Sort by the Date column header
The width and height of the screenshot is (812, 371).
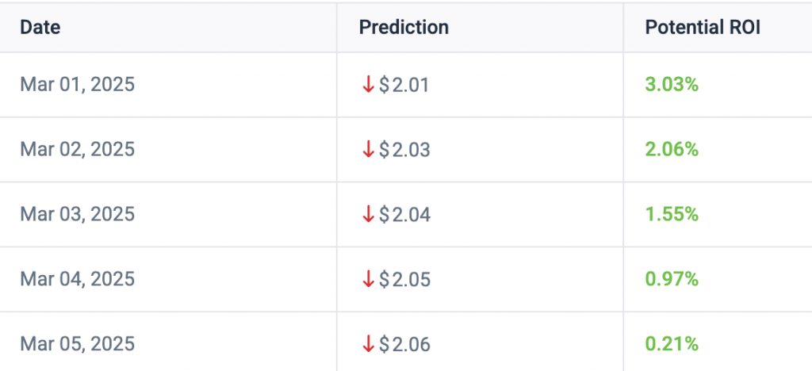tap(40, 27)
